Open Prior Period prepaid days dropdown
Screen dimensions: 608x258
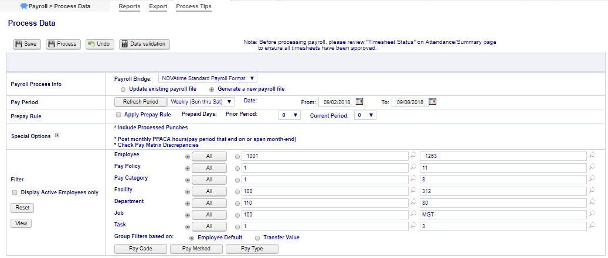289,115
